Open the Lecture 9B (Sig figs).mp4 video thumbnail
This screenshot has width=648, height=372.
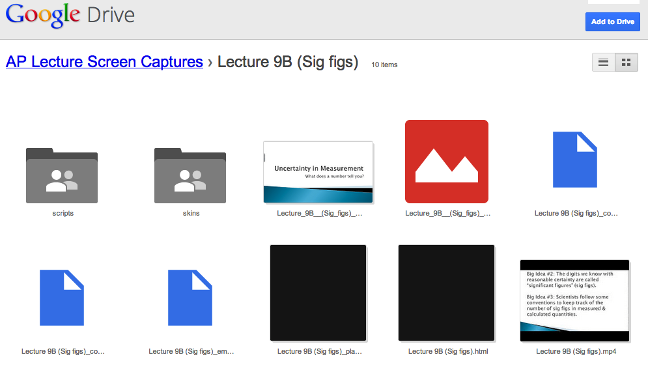575,300
